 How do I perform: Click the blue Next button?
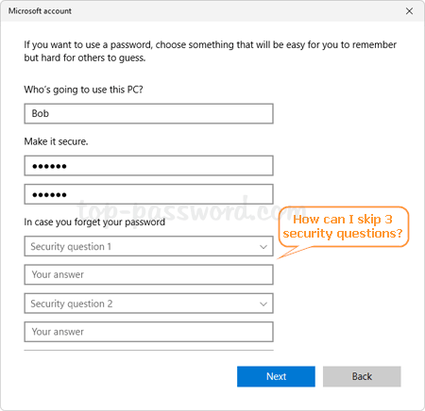point(276,376)
